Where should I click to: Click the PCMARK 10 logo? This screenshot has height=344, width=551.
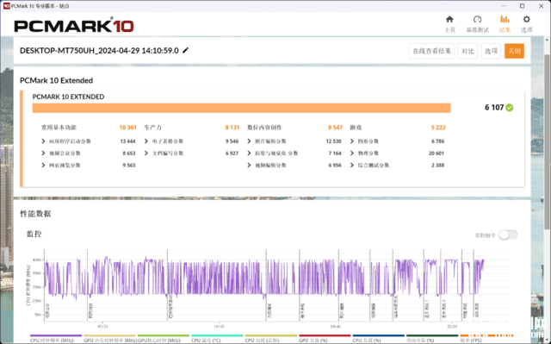(x=74, y=25)
